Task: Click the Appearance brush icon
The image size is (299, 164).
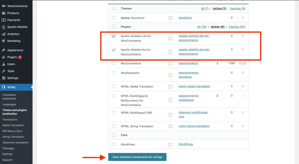Action: 4,50
